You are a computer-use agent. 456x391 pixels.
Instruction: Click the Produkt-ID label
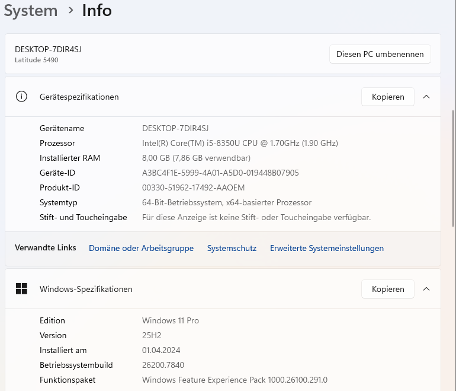(x=60, y=187)
